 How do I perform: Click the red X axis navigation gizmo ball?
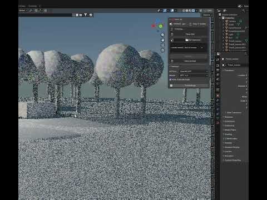[x=154, y=26]
